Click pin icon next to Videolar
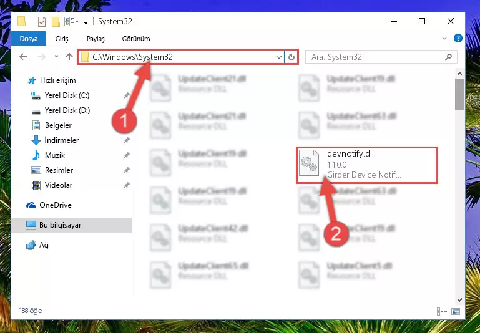The height and width of the screenshot is (333, 480). pyautogui.click(x=126, y=186)
